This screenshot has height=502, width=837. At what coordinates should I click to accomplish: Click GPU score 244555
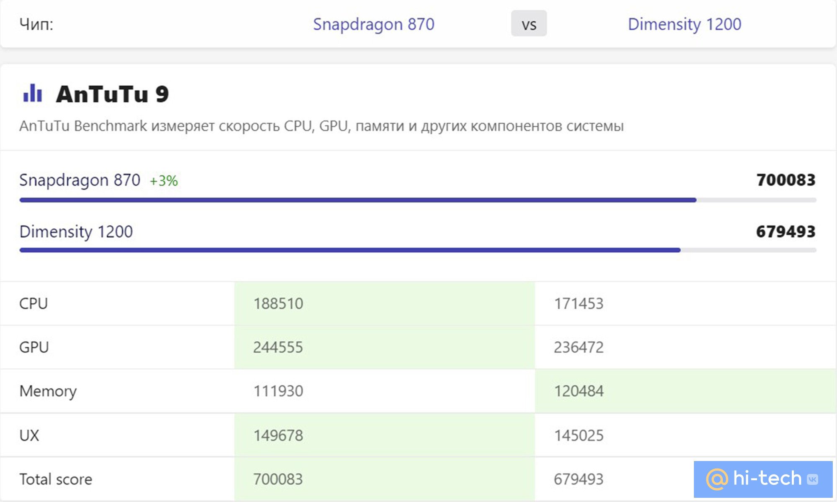[278, 347]
